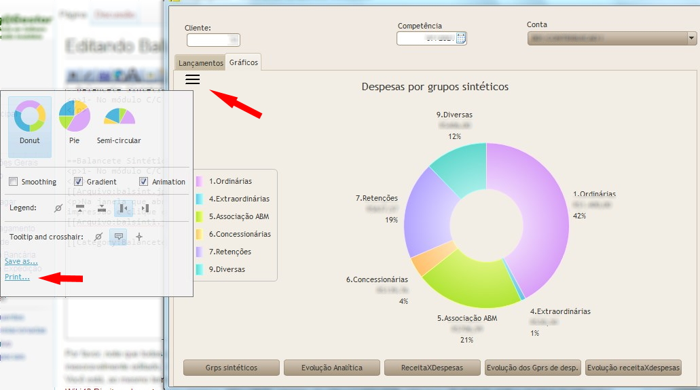Open the Competência calendar picker
Viewport: 700px width, 390px height.
(x=461, y=39)
